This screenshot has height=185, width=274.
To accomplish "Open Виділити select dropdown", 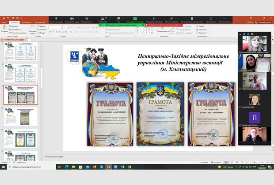I will [x=202, y=33].
